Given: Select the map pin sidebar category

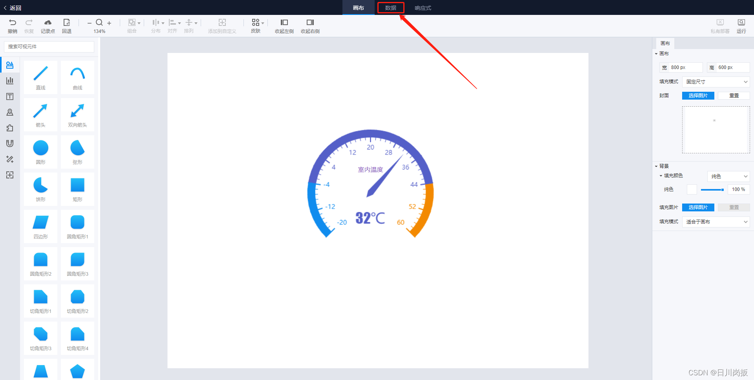Looking at the screenshot, I should coord(10,112).
